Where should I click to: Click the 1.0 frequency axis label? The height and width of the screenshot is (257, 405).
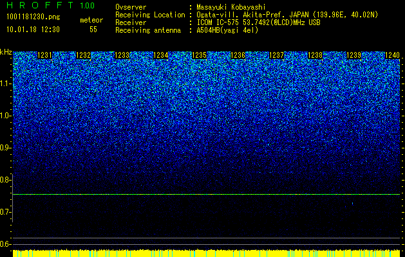[x=5, y=116]
